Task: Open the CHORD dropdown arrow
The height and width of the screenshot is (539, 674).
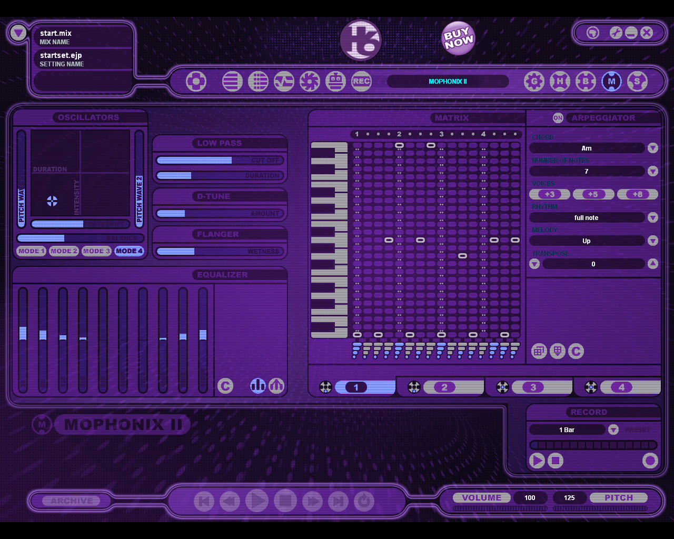Action: click(653, 148)
